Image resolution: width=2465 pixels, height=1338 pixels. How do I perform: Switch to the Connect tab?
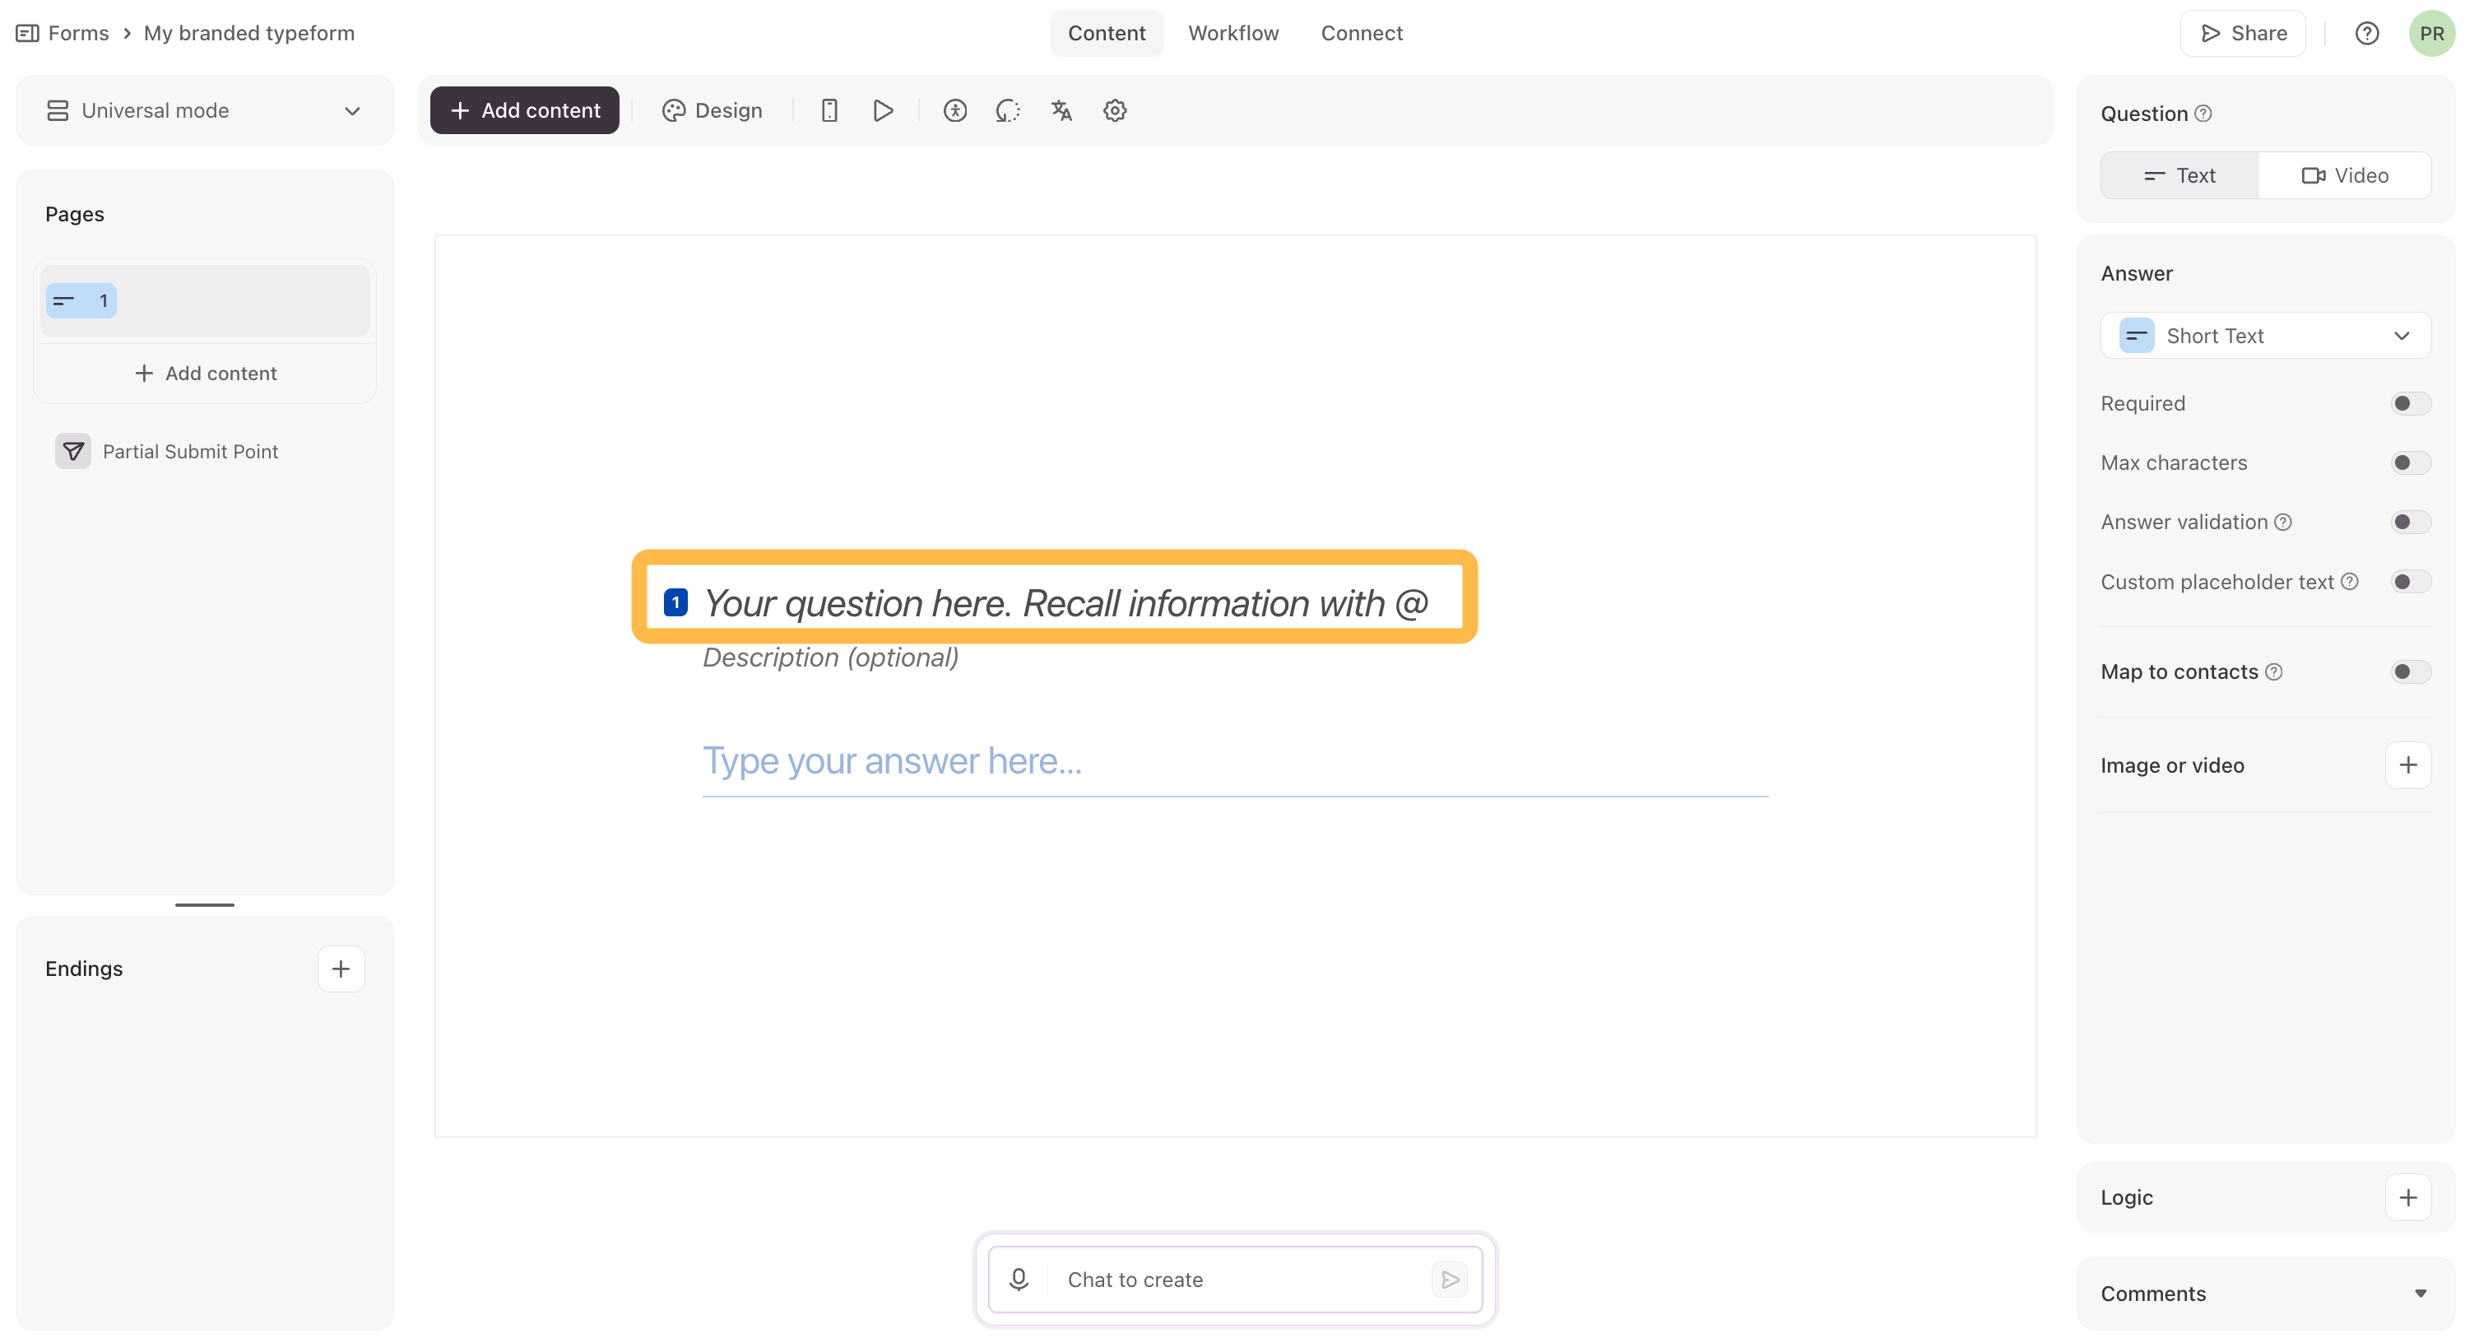coord(1362,34)
